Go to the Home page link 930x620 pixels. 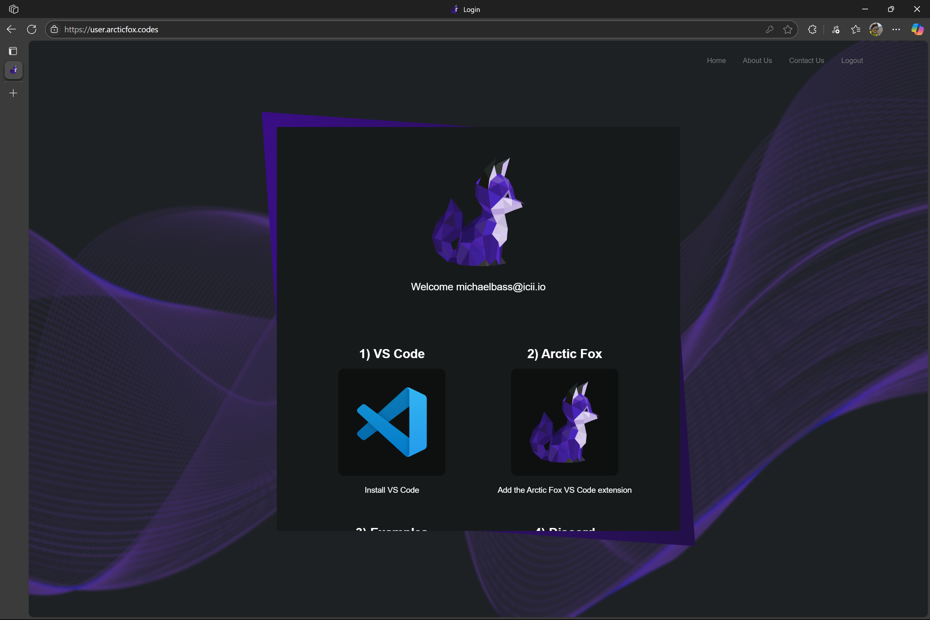(716, 60)
